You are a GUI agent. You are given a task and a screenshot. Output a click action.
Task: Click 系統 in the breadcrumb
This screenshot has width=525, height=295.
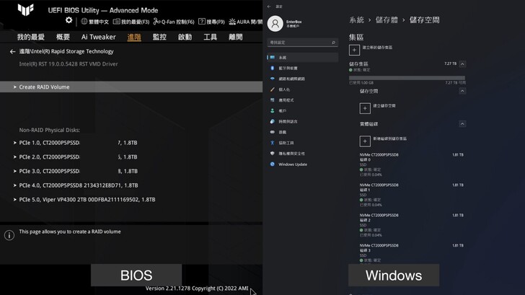pyautogui.click(x=356, y=20)
